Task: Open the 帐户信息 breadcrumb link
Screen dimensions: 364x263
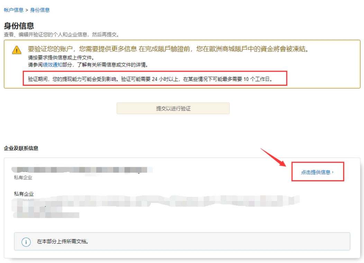Action: click(x=14, y=10)
